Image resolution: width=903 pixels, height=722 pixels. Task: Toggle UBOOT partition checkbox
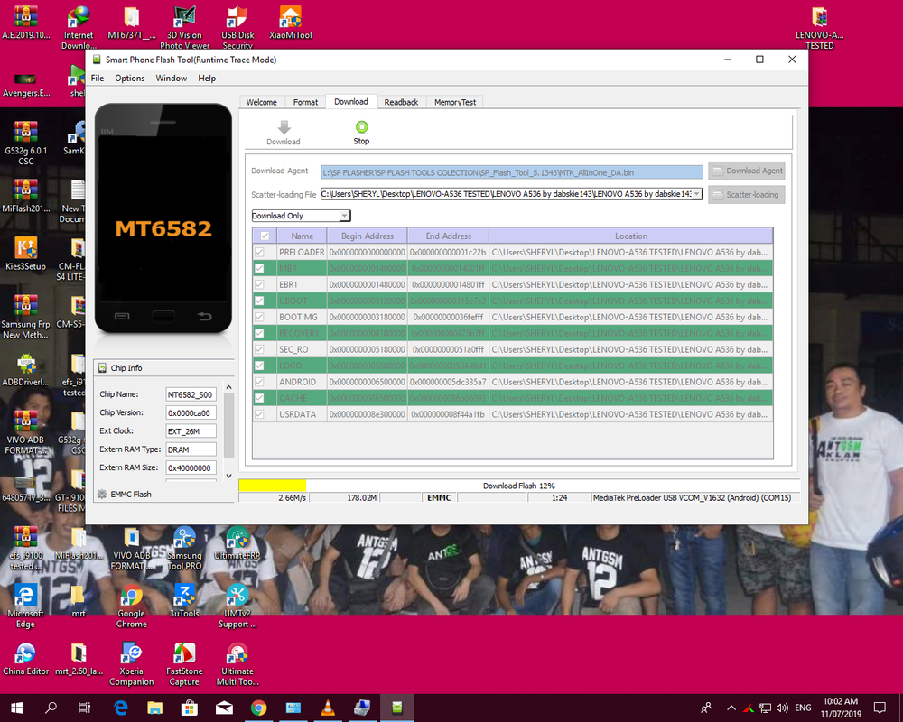point(259,301)
